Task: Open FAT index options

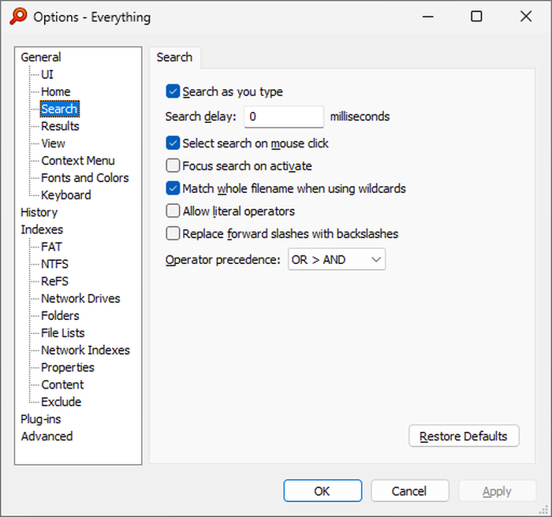Action: point(51,247)
